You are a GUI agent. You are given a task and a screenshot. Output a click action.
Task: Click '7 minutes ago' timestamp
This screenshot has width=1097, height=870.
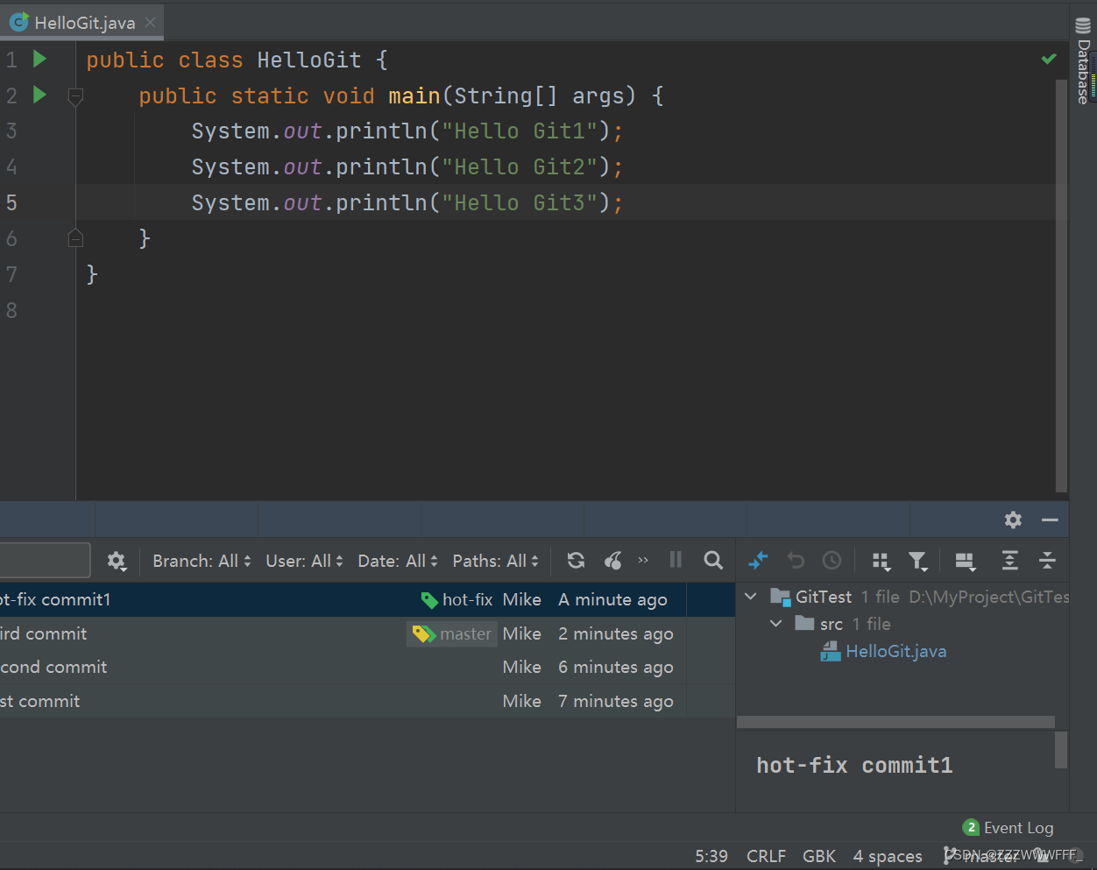tap(616, 701)
